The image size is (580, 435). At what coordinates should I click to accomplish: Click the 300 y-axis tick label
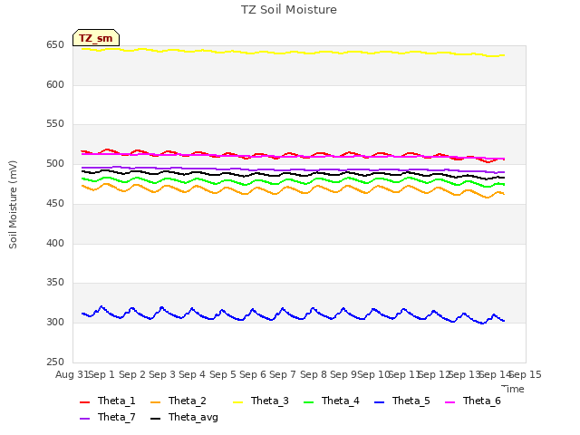[55, 323]
